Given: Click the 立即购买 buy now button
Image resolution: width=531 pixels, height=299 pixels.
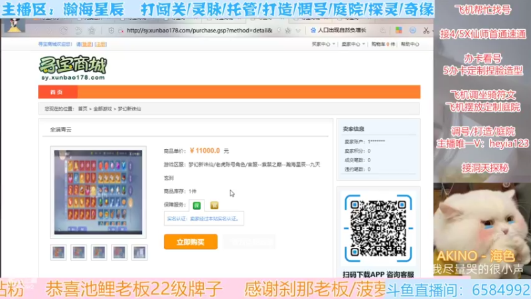Looking at the screenshot, I should [190, 242].
